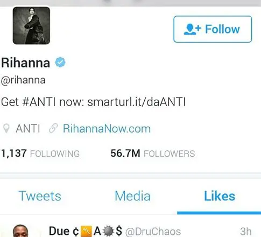Viewport: 261px width, 237px height.
Task: Open the RihannaNow.com website link
Action: point(107,129)
